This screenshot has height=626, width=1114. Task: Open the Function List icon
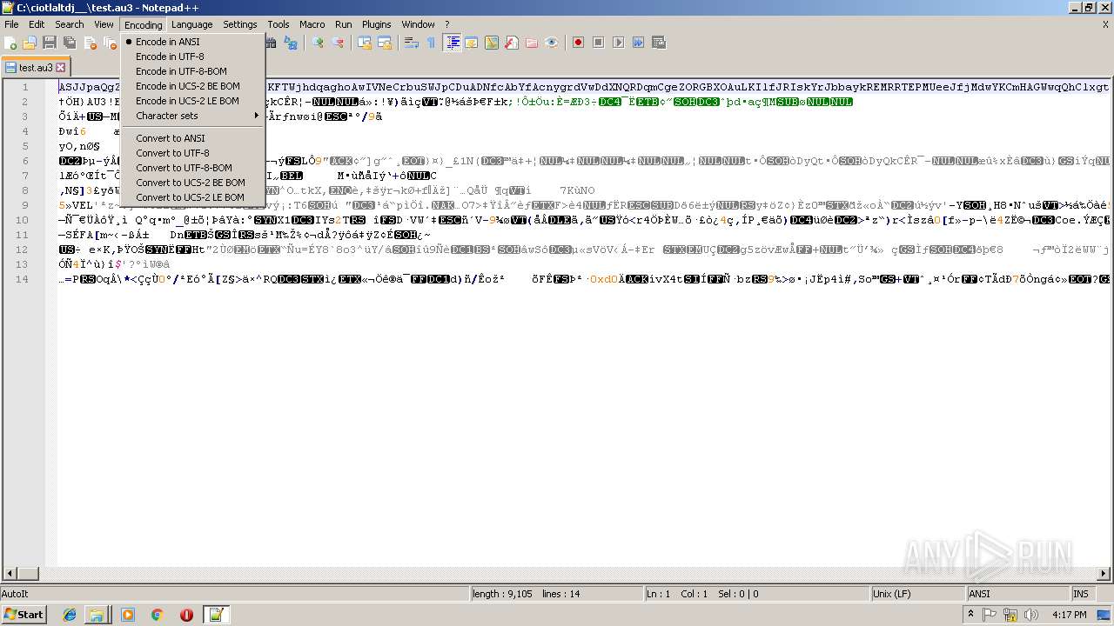pos(511,43)
